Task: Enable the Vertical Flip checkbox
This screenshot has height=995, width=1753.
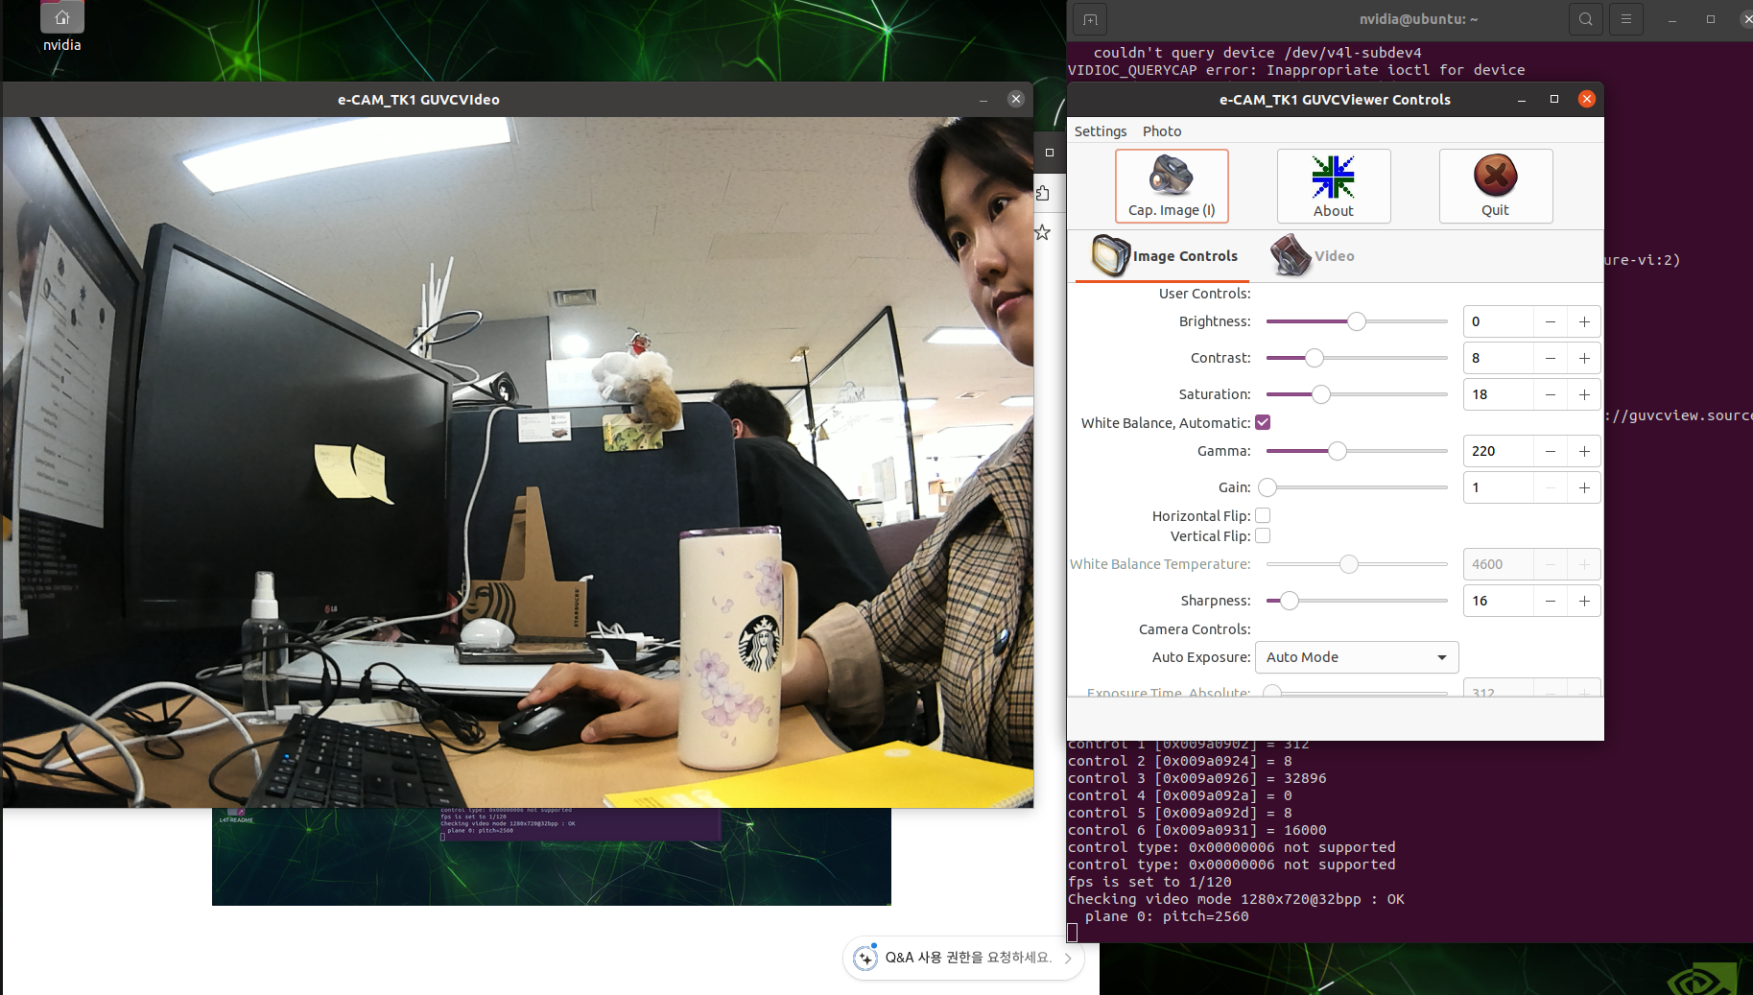Action: tap(1263, 535)
